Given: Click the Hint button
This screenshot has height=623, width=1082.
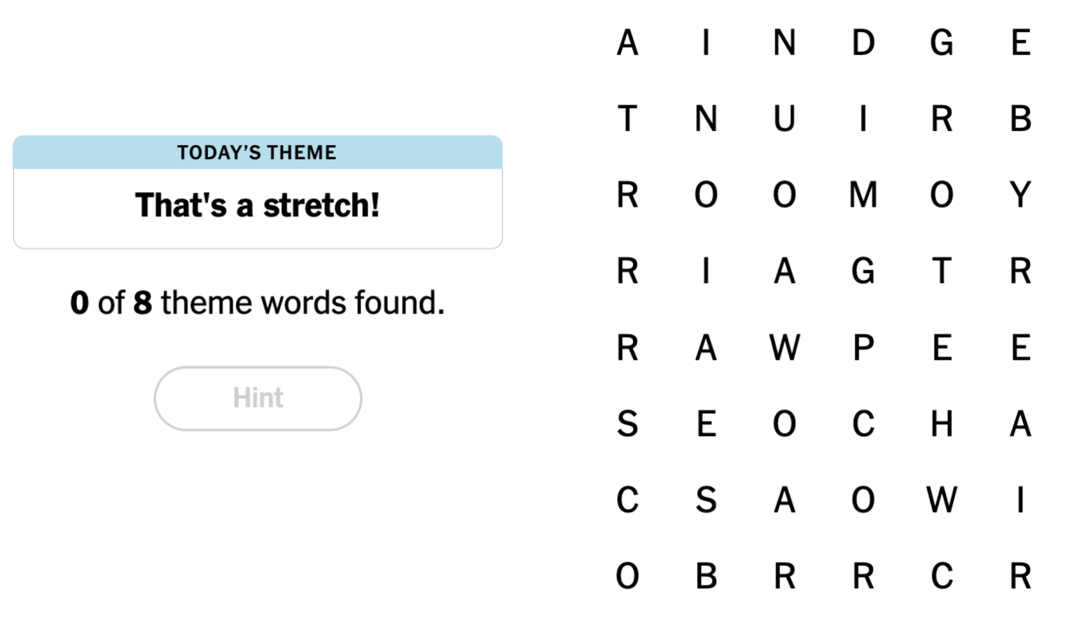Looking at the screenshot, I should coord(258,398).
